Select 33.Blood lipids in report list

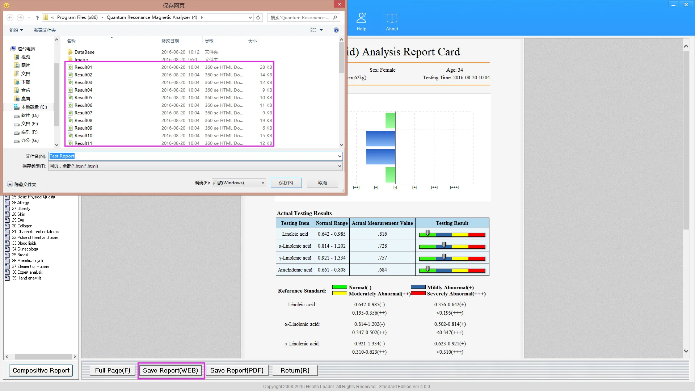point(24,243)
